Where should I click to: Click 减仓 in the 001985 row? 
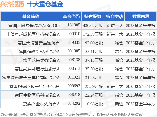click(x=119, y=52)
